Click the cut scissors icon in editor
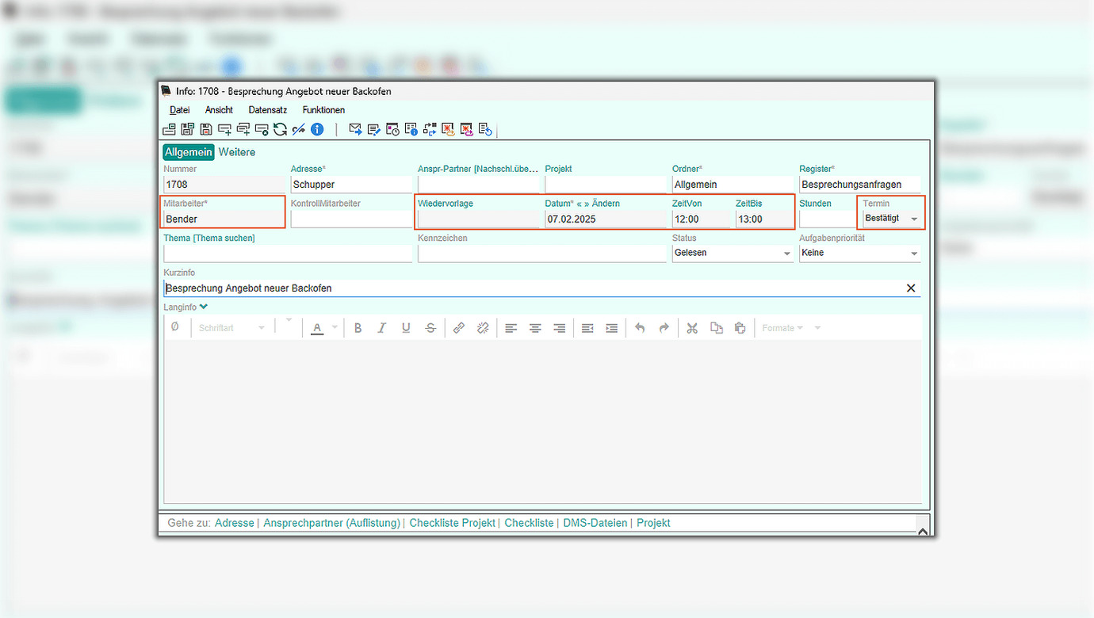 coord(692,328)
